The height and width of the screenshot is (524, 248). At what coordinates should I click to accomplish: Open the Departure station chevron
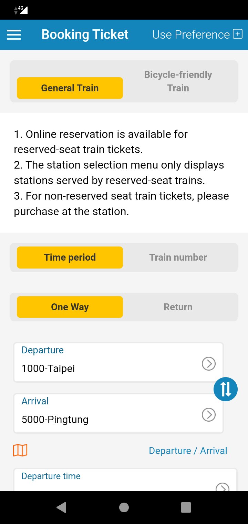[208, 363]
